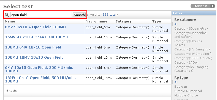Sort table by Category column header
The width and height of the screenshot is (217, 100).
pos(124,21)
